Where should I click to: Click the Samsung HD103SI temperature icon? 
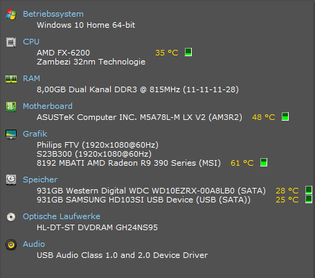pyautogui.click(x=309, y=199)
